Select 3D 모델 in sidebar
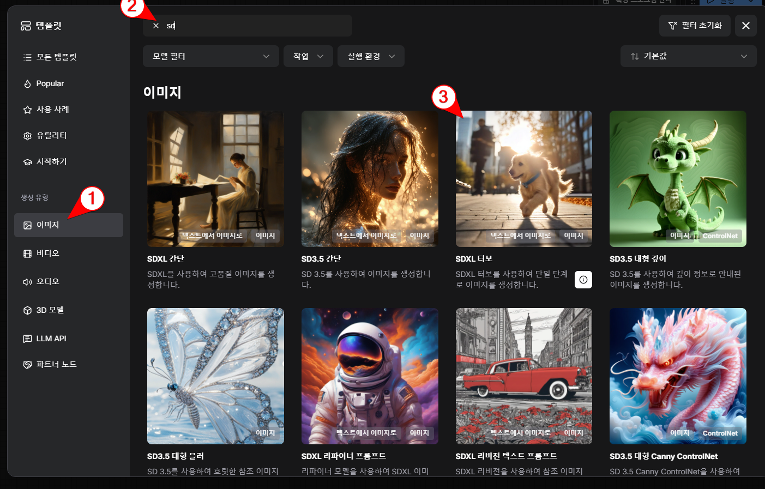This screenshot has height=489, width=765. pos(50,310)
